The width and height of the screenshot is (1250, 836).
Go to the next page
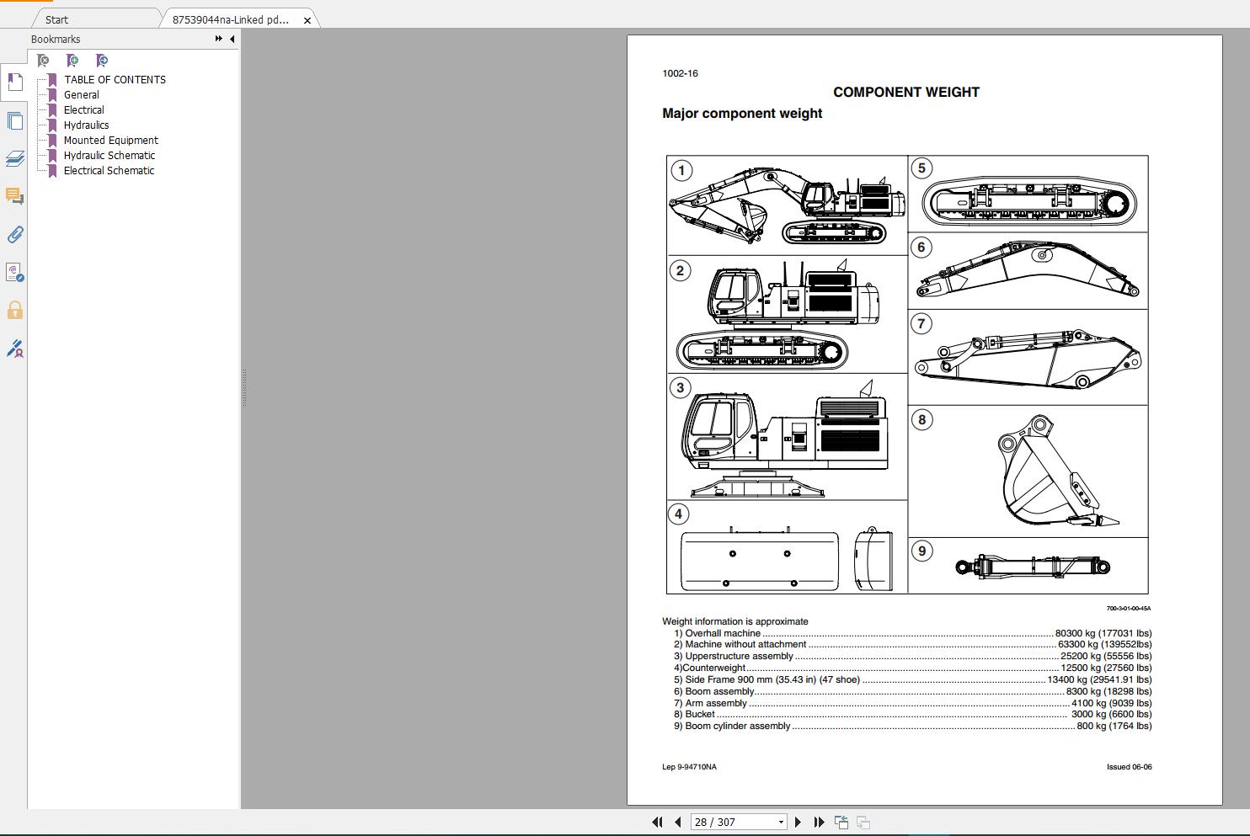coord(798,823)
